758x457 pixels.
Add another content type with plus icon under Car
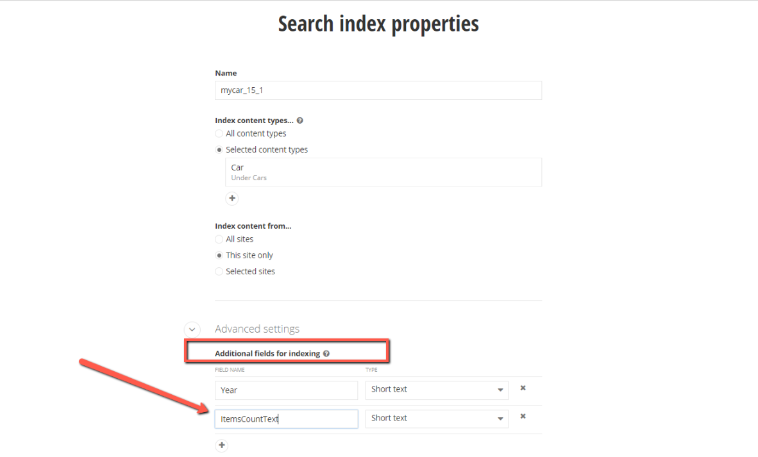pyautogui.click(x=232, y=198)
